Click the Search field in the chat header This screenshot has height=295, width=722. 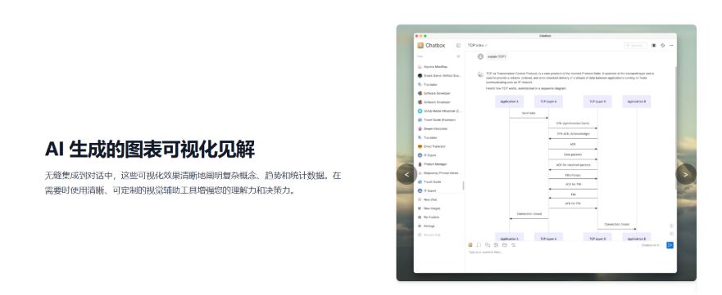(x=635, y=46)
